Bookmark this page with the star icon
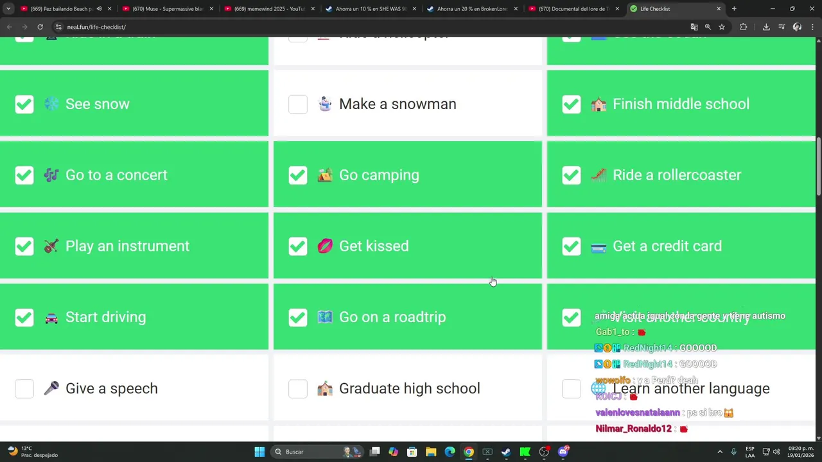 (x=722, y=27)
